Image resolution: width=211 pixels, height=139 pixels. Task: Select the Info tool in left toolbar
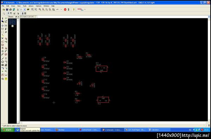[x=2, y=18]
